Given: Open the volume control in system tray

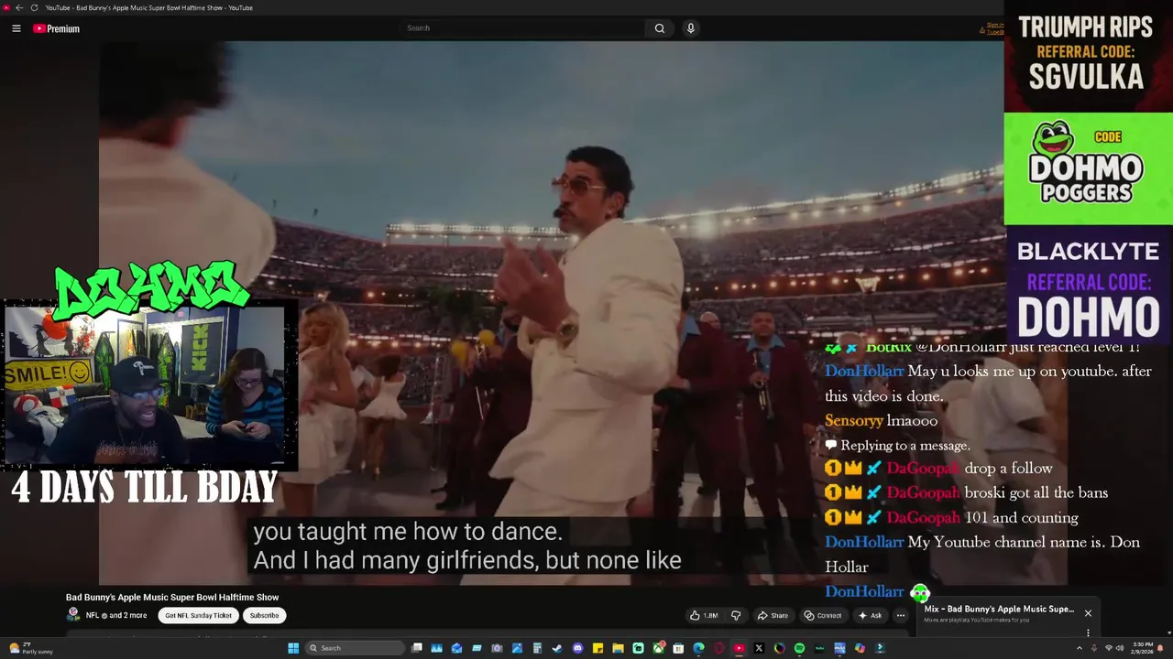Looking at the screenshot, I should click(x=1119, y=648).
